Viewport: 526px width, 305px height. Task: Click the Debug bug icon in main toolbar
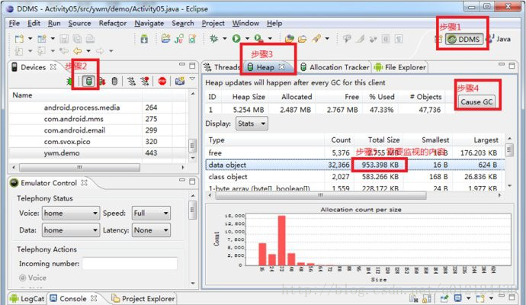click(x=213, y=39)
